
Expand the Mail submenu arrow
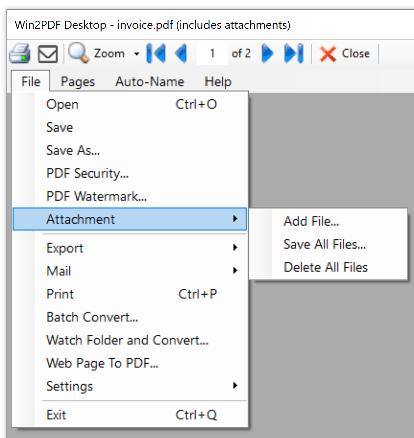[x=235, y=270]
